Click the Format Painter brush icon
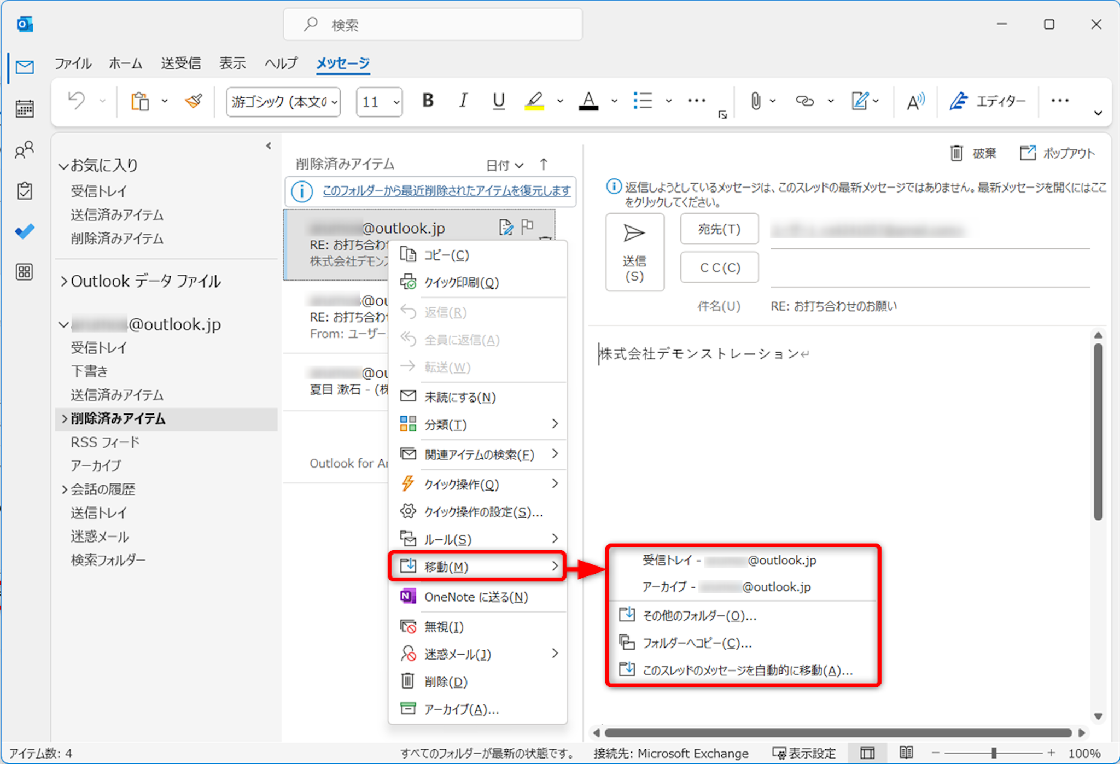1120x764 pixels. pos(194,101)
